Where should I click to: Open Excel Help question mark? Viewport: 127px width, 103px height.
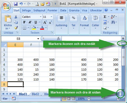(x=106, y=10)
